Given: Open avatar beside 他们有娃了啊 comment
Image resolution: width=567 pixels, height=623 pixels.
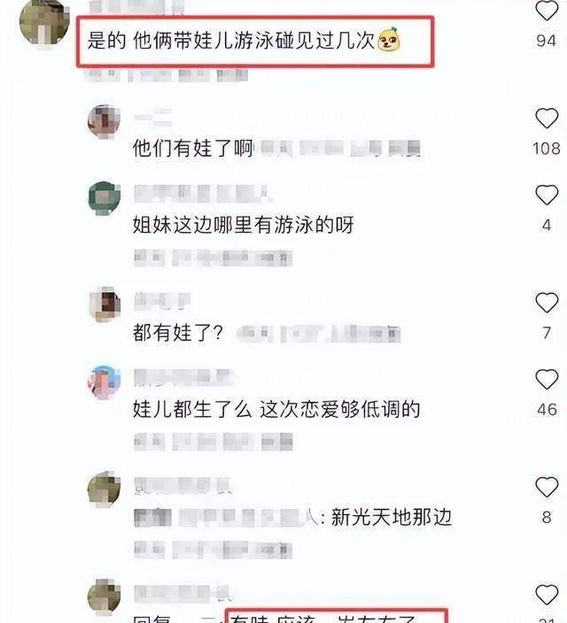Looking at the screenshot, I should point(104,122).
